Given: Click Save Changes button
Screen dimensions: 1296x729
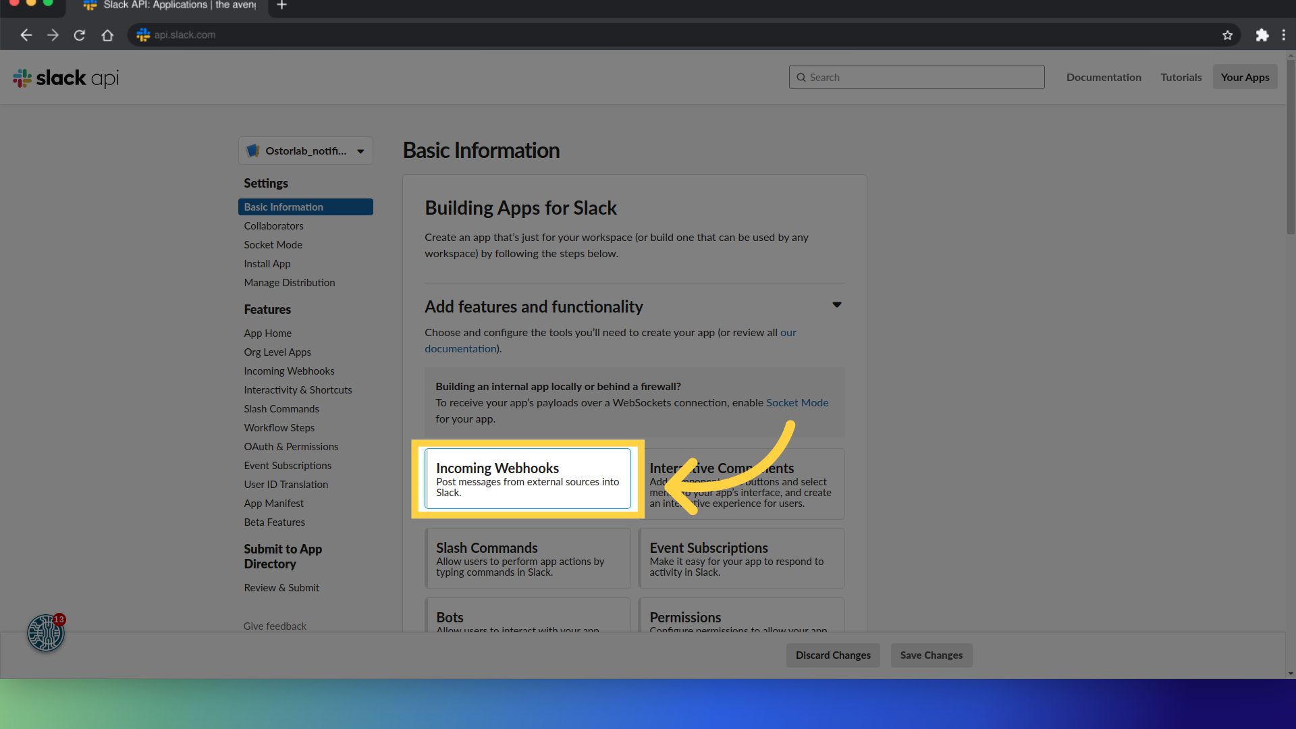Looking at the screenshot, I should (x=931, y=655).
